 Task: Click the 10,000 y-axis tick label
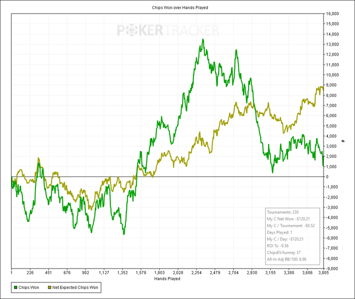click(332, 75)
